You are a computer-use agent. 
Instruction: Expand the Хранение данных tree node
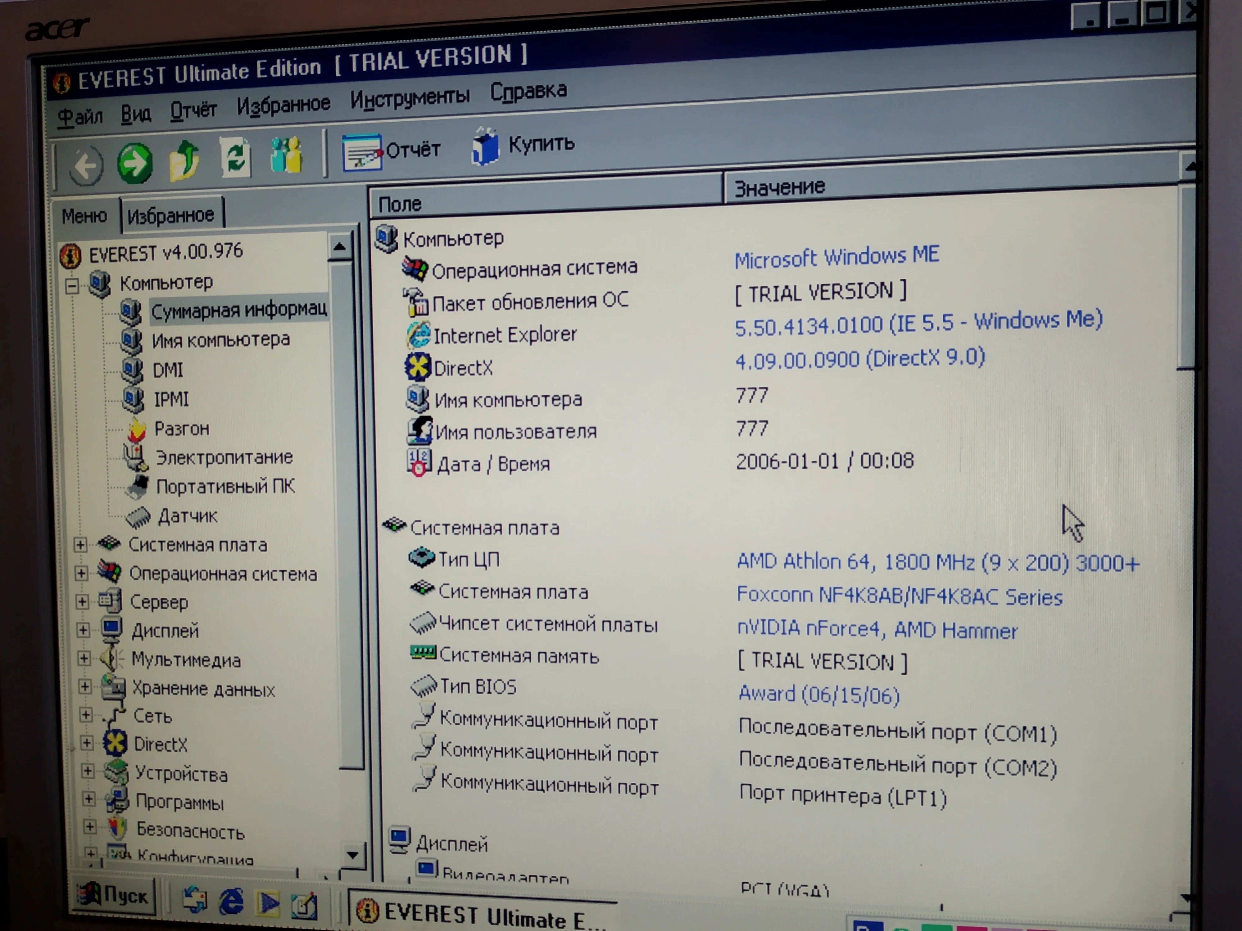[x=85, y=686]
